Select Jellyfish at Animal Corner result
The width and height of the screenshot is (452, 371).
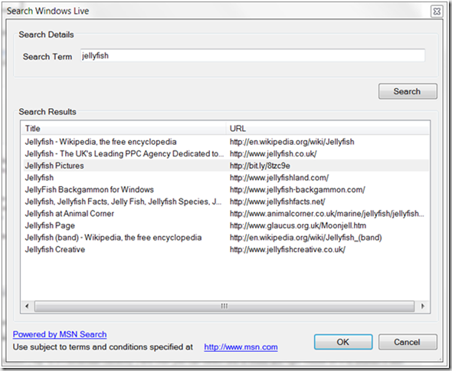[225, 214]
